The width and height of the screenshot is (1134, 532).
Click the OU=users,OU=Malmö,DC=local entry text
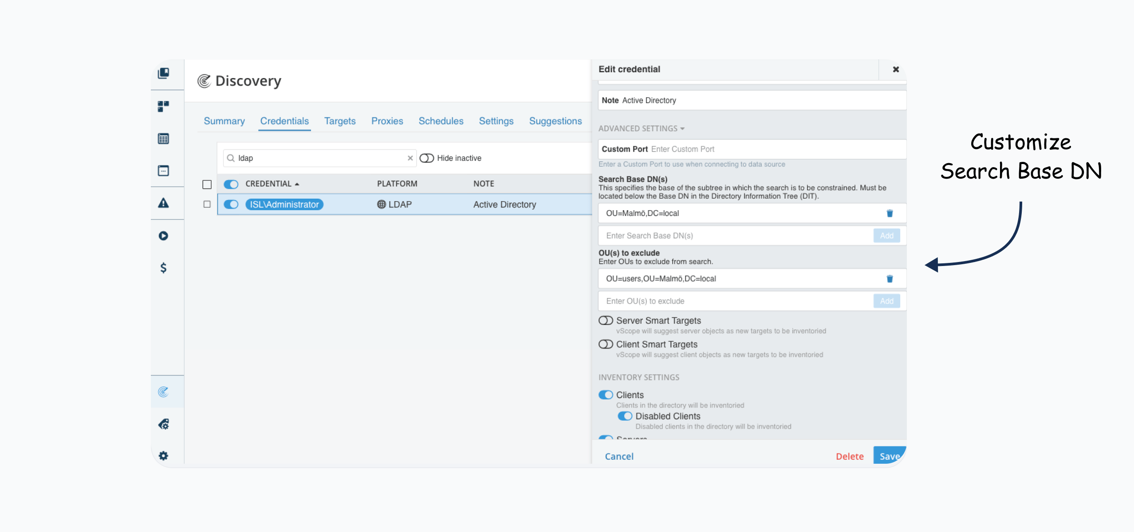tap(661, 279)
